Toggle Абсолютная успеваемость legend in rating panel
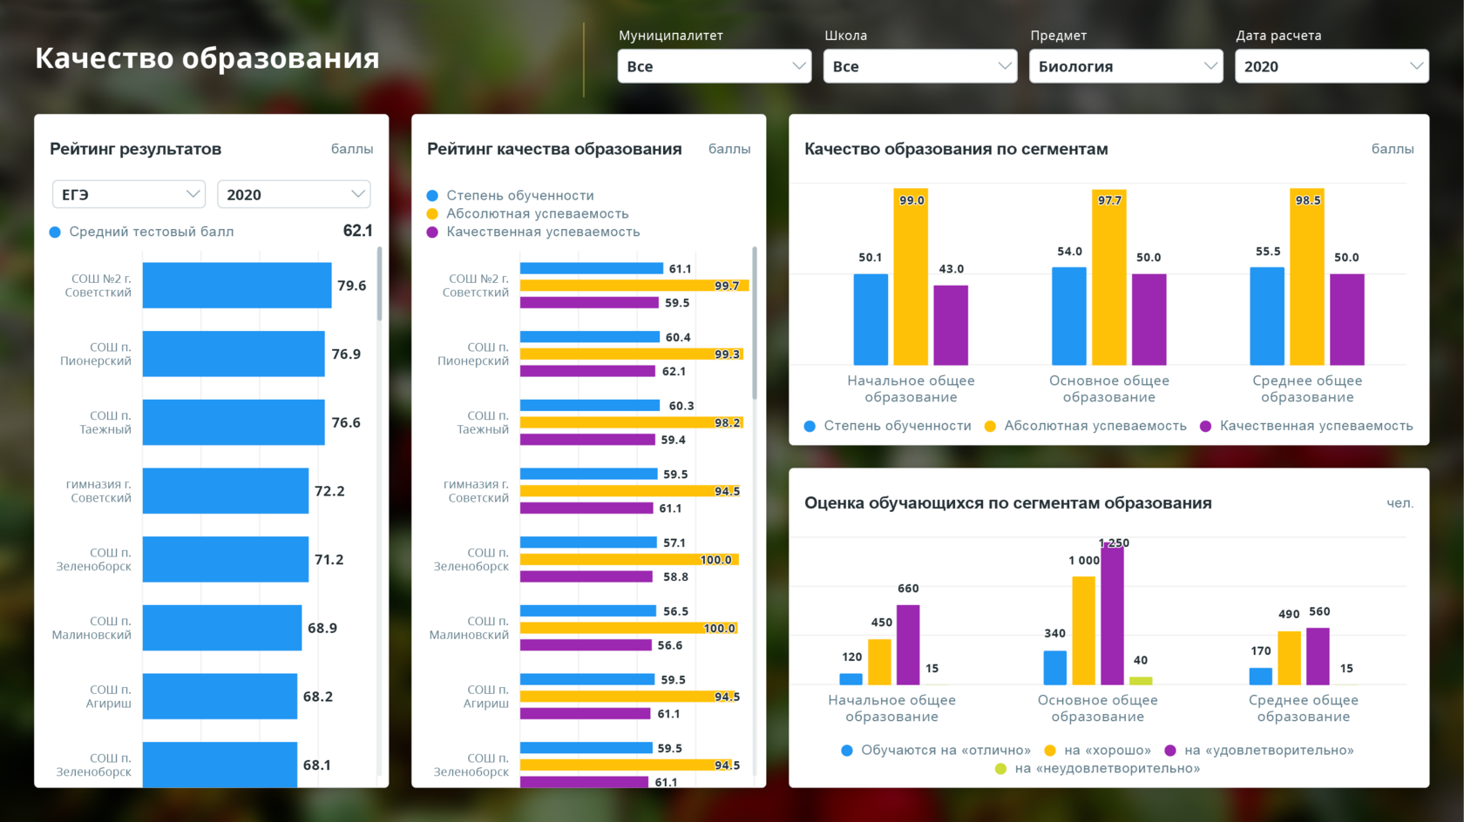Screen dimensions: 1464x822 coord(528,213)
